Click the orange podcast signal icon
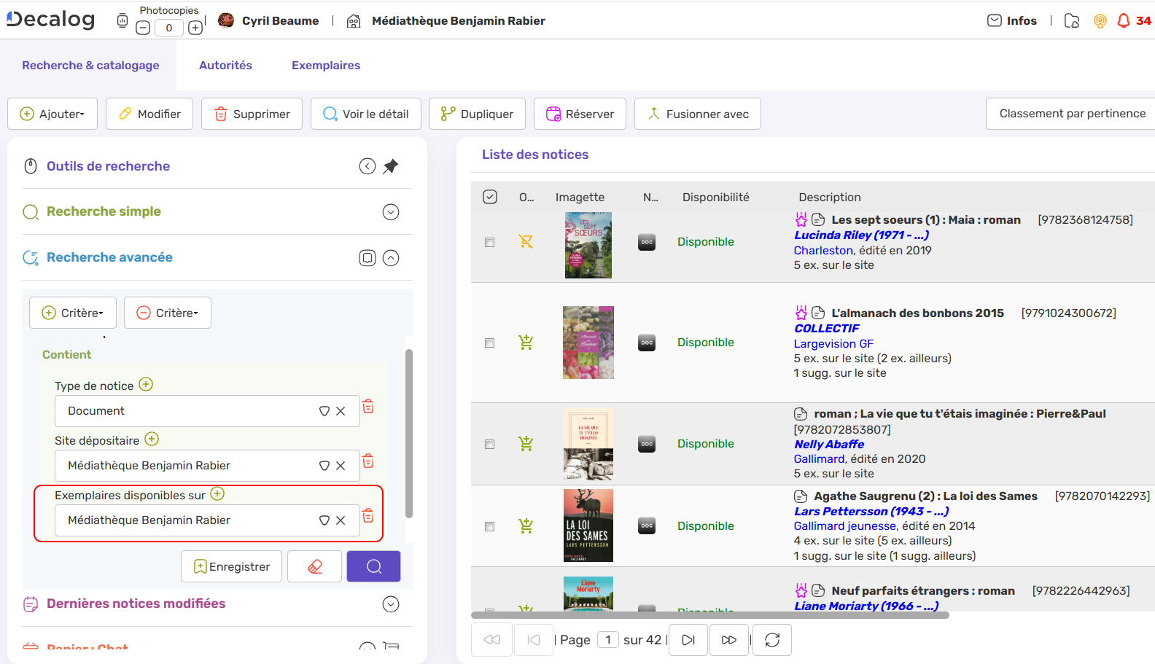1155x664 pixels. coord(1100,21)
